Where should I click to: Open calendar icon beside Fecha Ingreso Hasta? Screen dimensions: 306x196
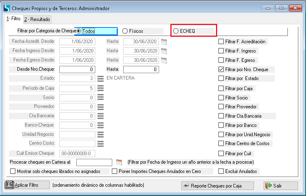163,51
